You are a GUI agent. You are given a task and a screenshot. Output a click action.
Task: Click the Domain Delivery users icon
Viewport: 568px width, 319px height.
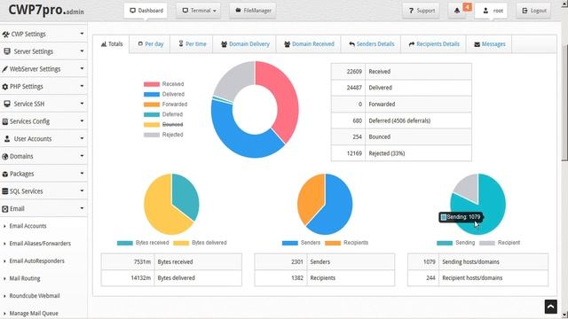pos(224,44)
